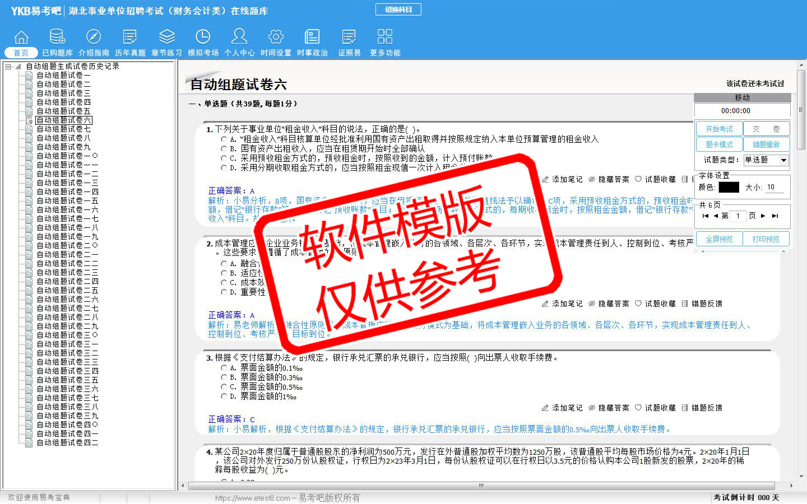Image resolution: width=807 pixels, height=504 pixels.
Task: Open 历年真题 past exams icon
Action: tap(130, 38)
